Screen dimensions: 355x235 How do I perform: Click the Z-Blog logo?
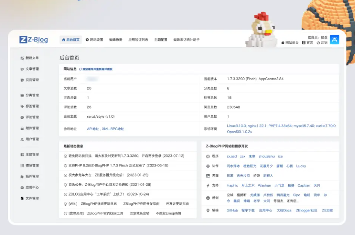tap(34, 39)
